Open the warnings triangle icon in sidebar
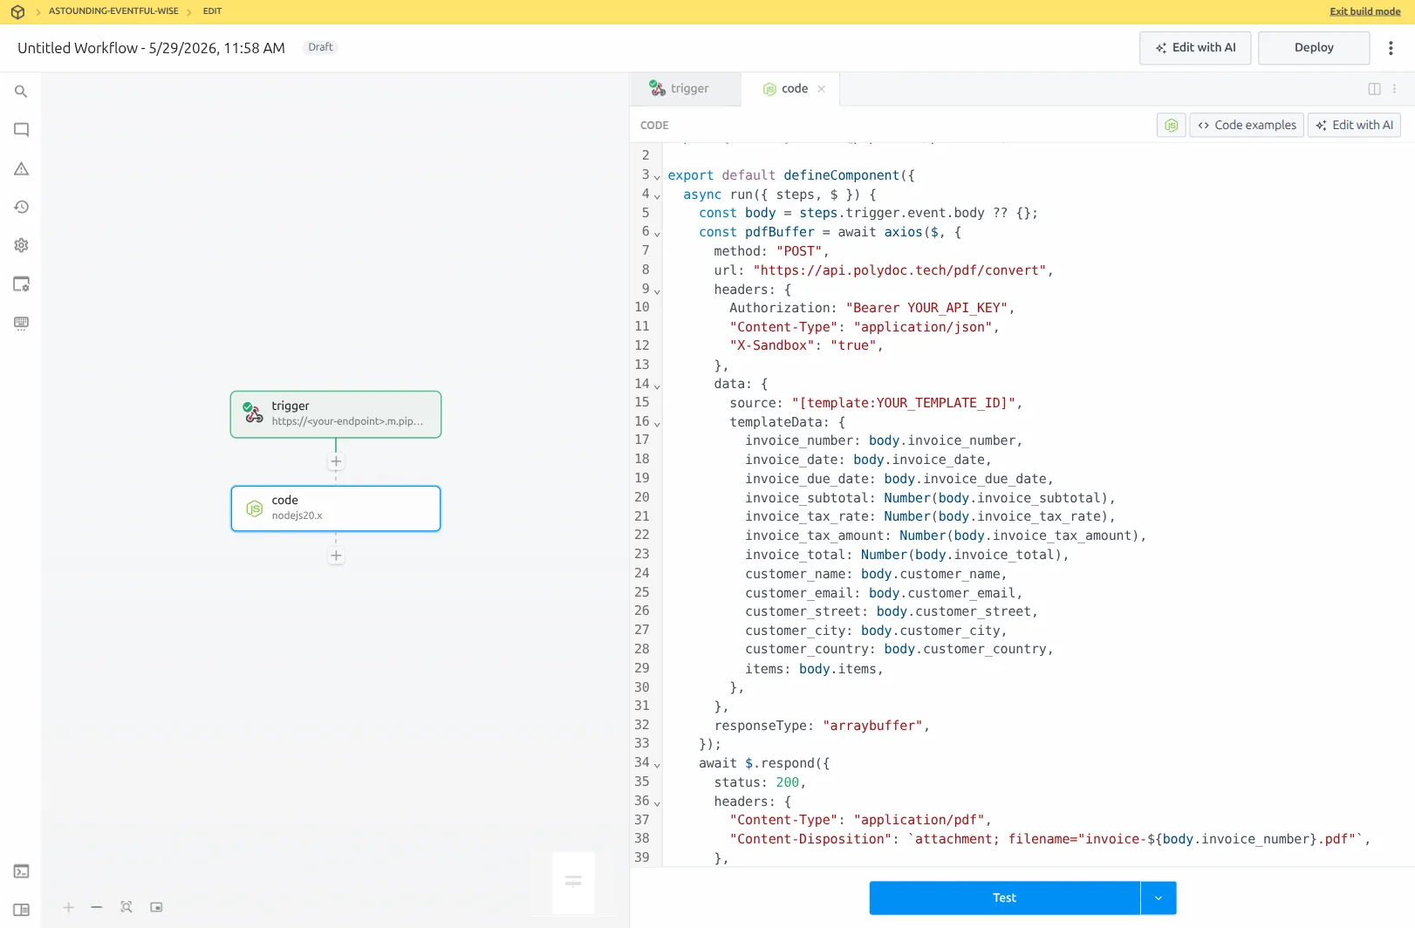This screenshot has height=928, width=1415. [x=21, y=168]
